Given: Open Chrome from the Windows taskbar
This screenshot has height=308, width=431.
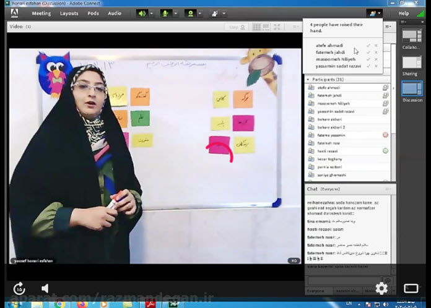Looking at the screenshot, I should point(59,304).
